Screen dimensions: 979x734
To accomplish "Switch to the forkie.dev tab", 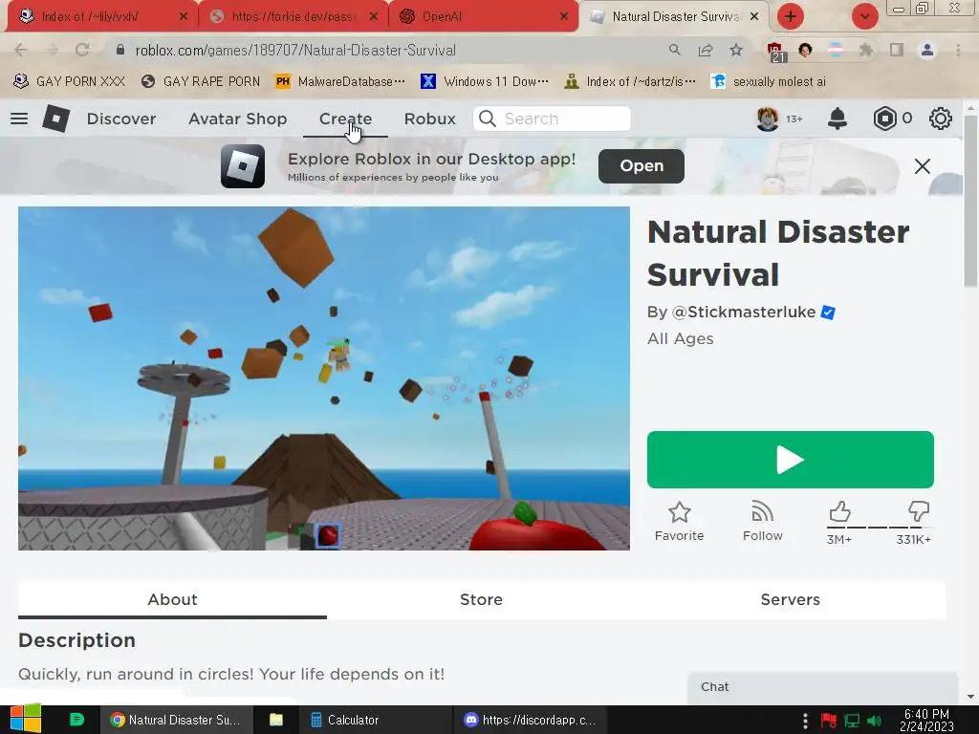I will click(x=294, y=16).
